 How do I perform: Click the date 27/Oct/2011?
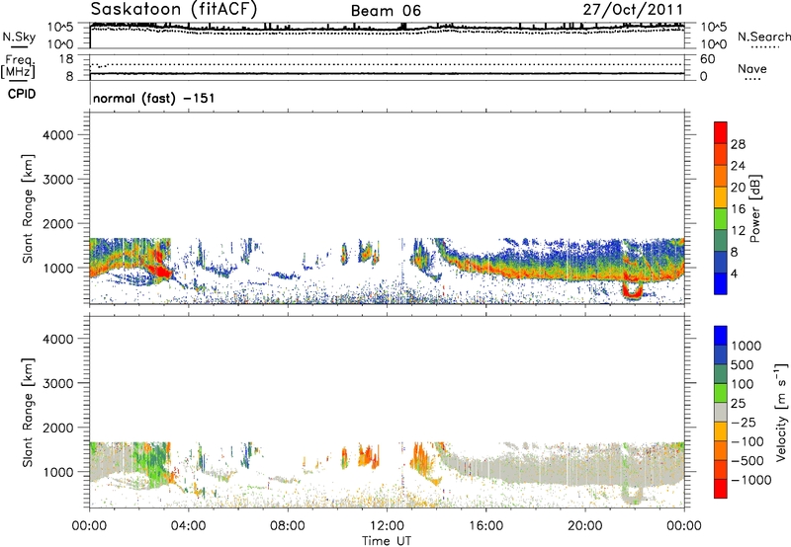pos(633,10)
